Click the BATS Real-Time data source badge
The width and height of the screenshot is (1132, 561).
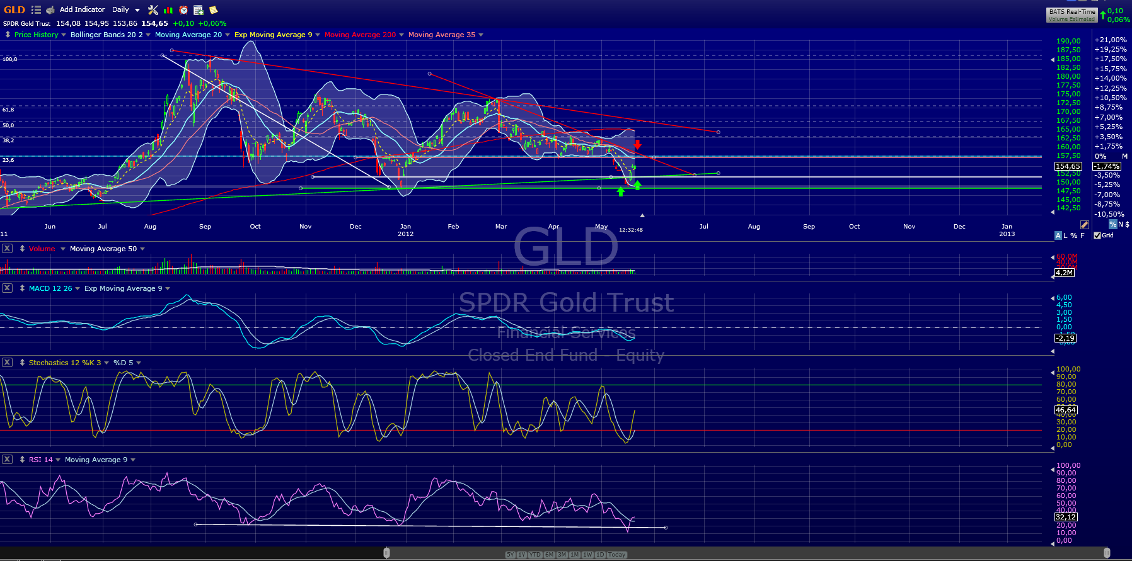[x=1072, y=14]
